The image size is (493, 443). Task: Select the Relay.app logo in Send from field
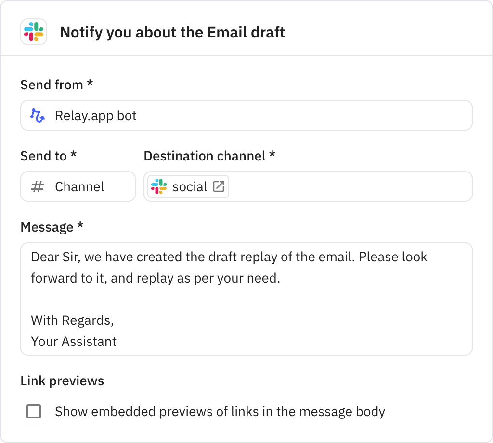37,115
